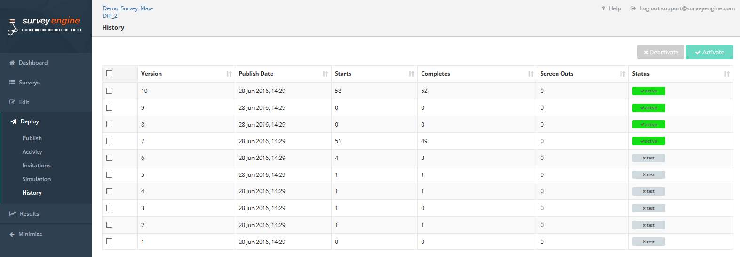Click the Survey Engine logo
The image size is (740, 257).
[x=45, y=25]
